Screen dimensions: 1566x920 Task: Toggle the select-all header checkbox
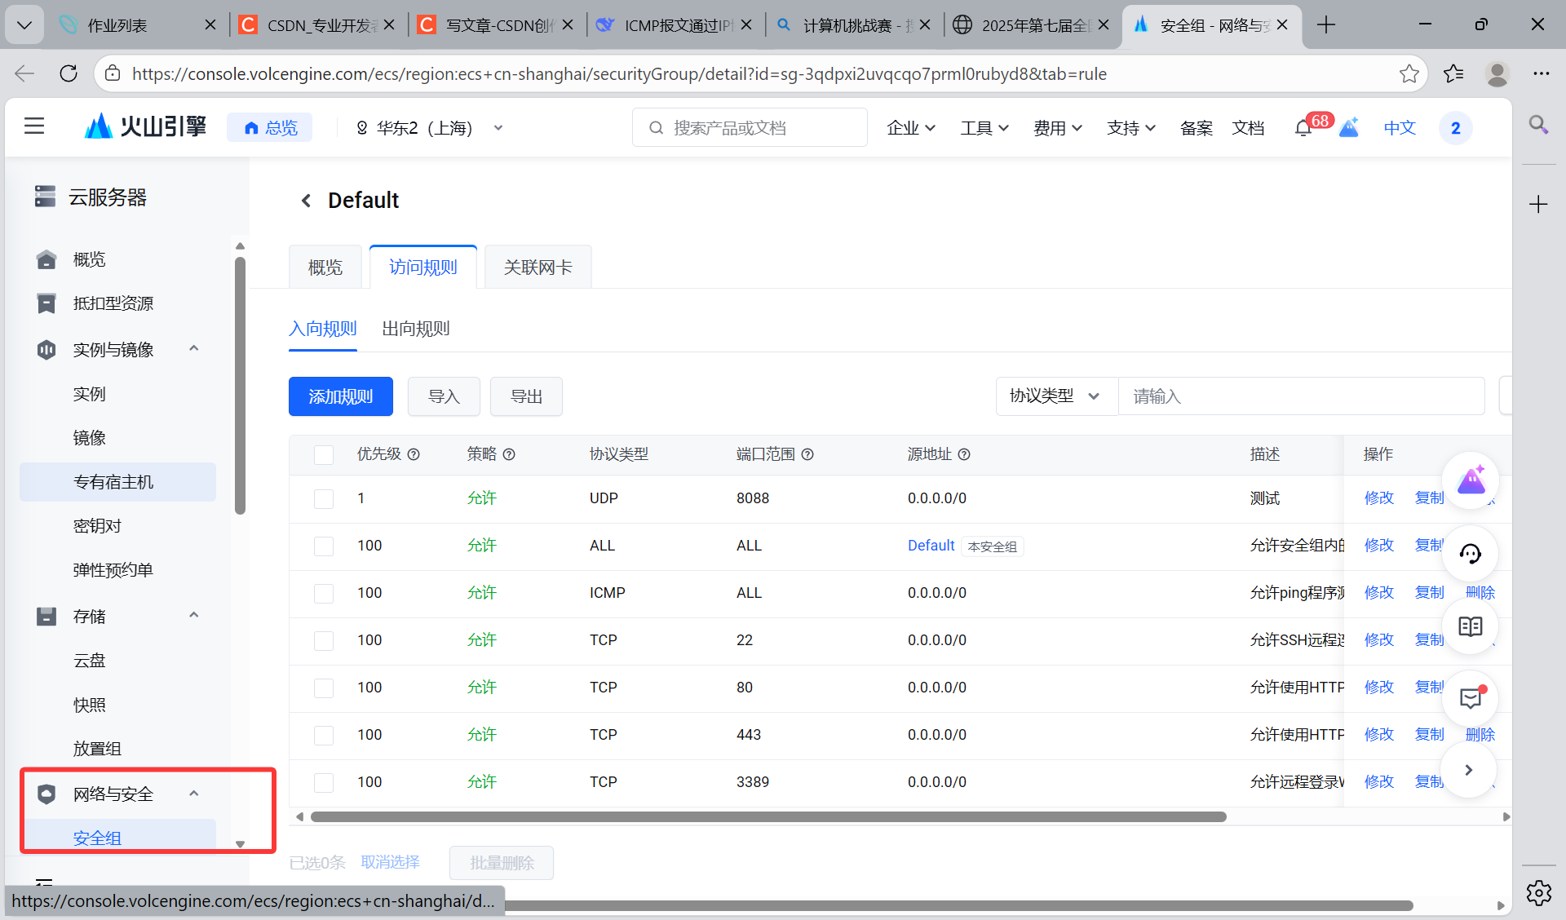click(324, 454)
